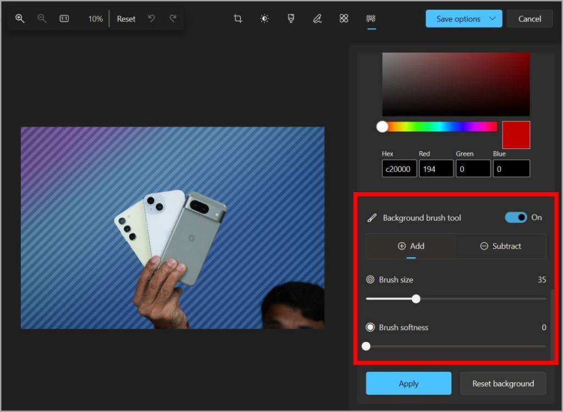Open the Filter tool

point(291,18)
